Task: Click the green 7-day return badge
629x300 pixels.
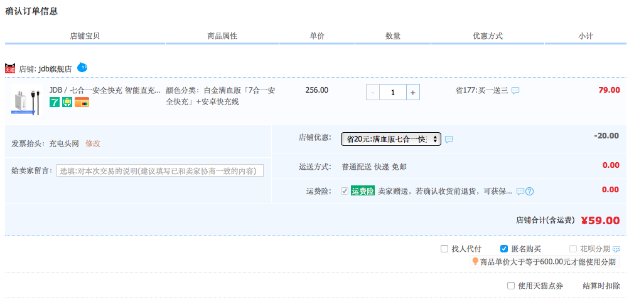Action: 55,102
